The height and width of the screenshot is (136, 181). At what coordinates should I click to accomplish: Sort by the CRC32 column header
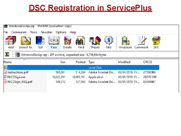click(x=151, y=62)
